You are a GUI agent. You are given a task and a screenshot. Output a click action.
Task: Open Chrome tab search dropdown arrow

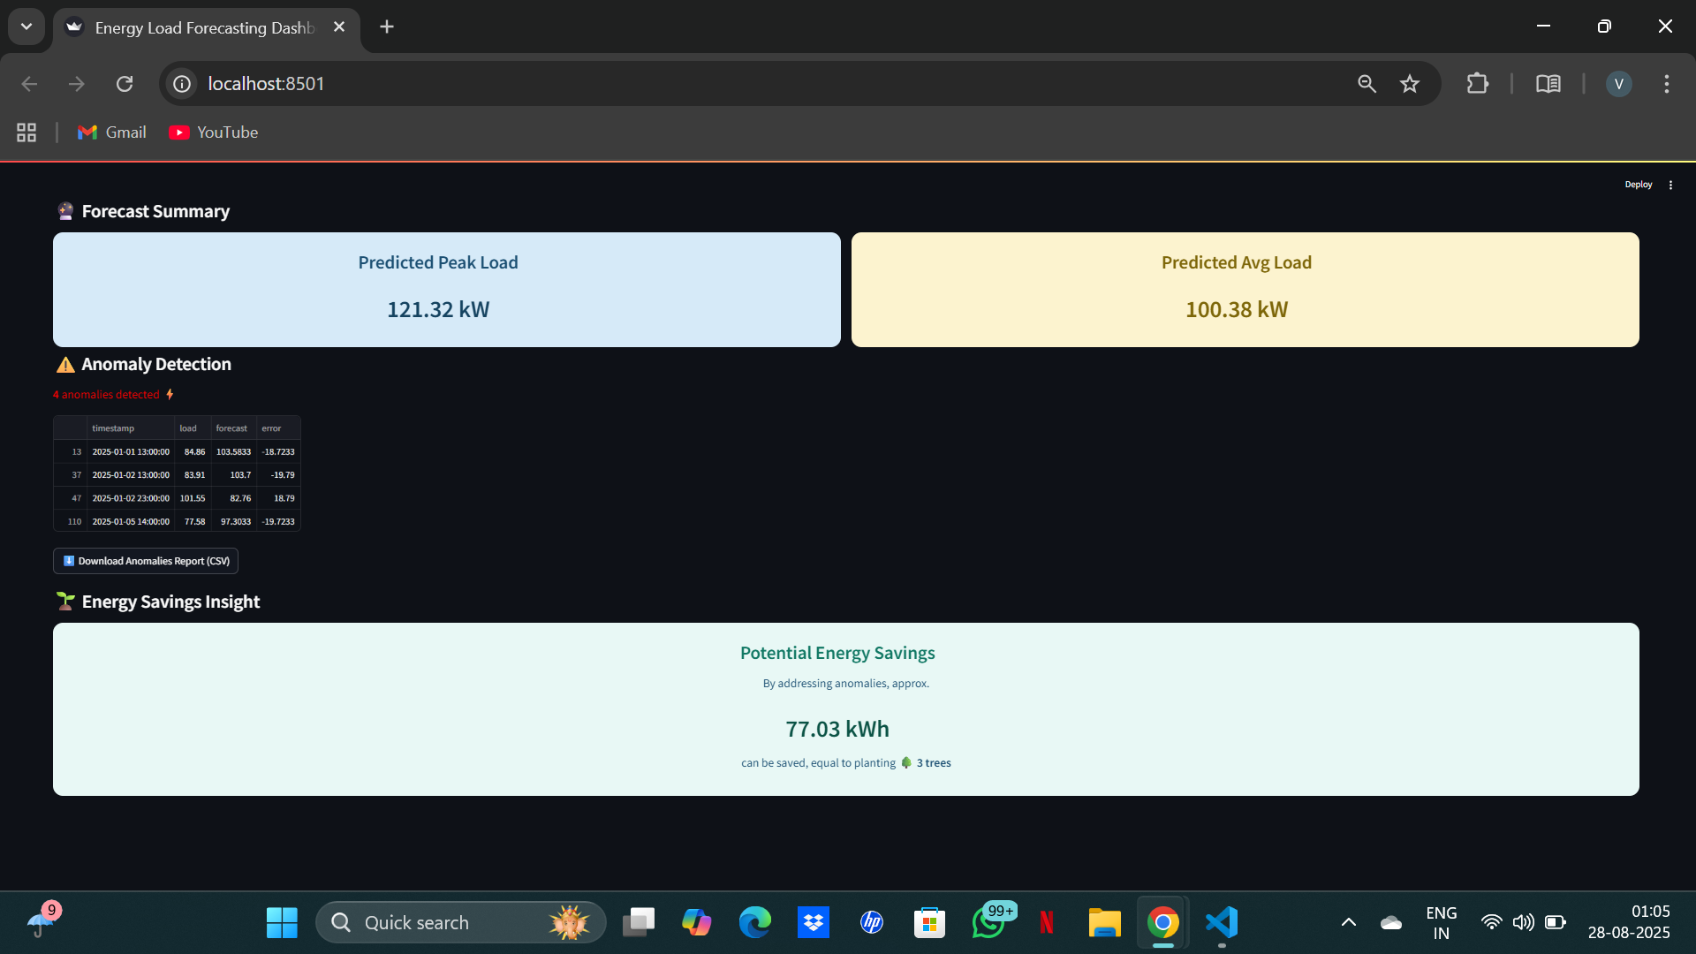26,26
